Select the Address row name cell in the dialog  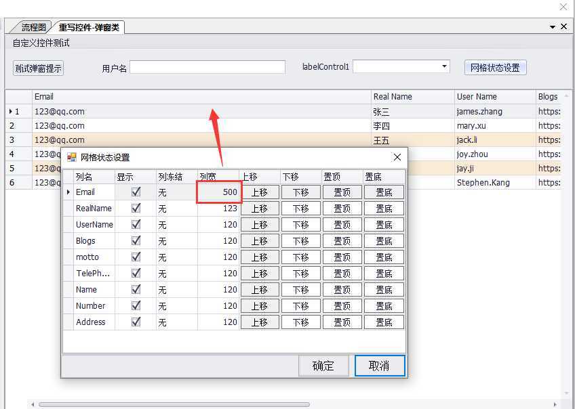tap(94, 322)
